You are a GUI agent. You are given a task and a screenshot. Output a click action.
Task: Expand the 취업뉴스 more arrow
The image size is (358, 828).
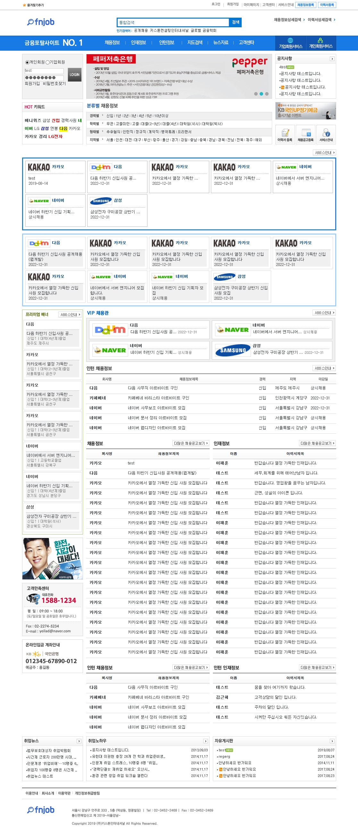click(79, 741)
